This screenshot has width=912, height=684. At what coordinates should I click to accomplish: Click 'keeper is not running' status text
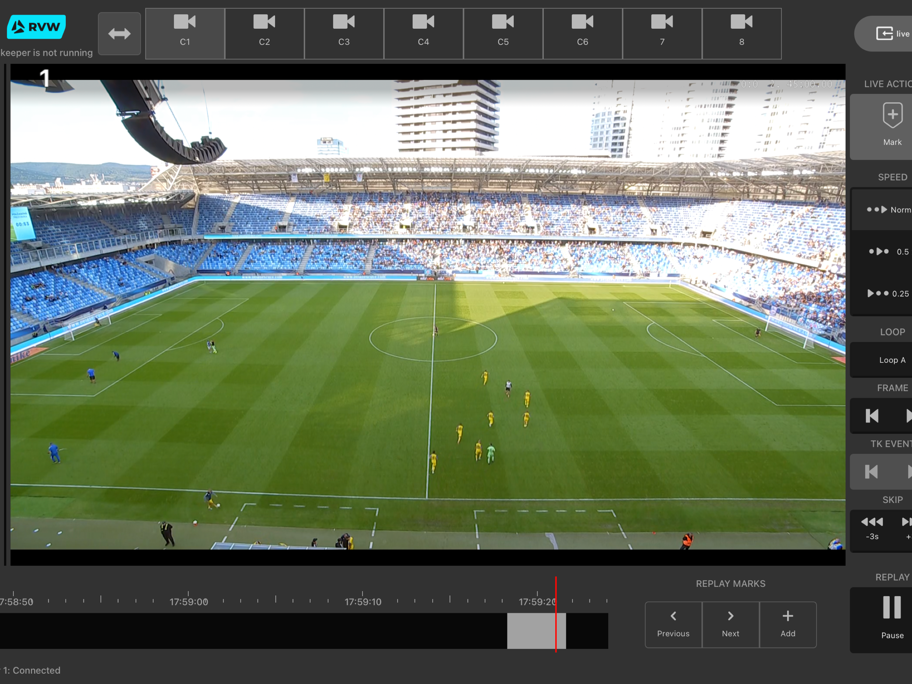tap(47, 53)
